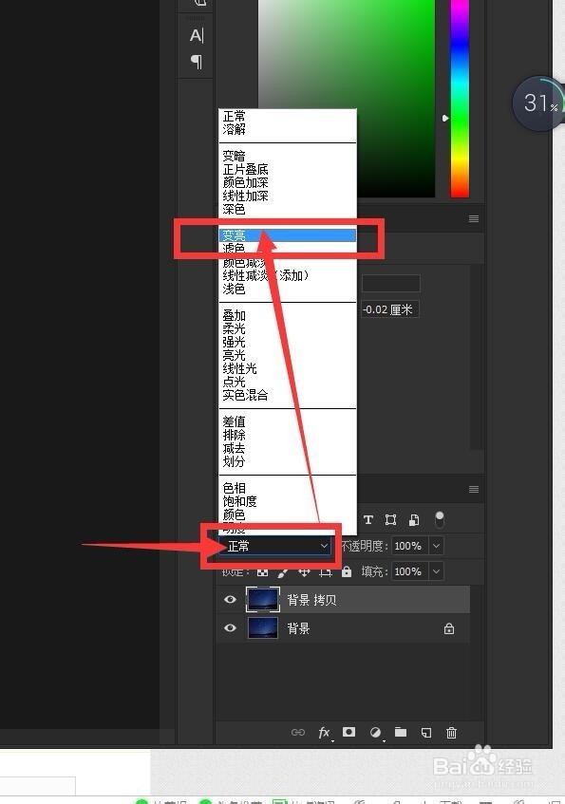Select the 背景 layer thumbnail
Image resolution: width=565 pixels, height=804 pixels.
pos(263,628)
